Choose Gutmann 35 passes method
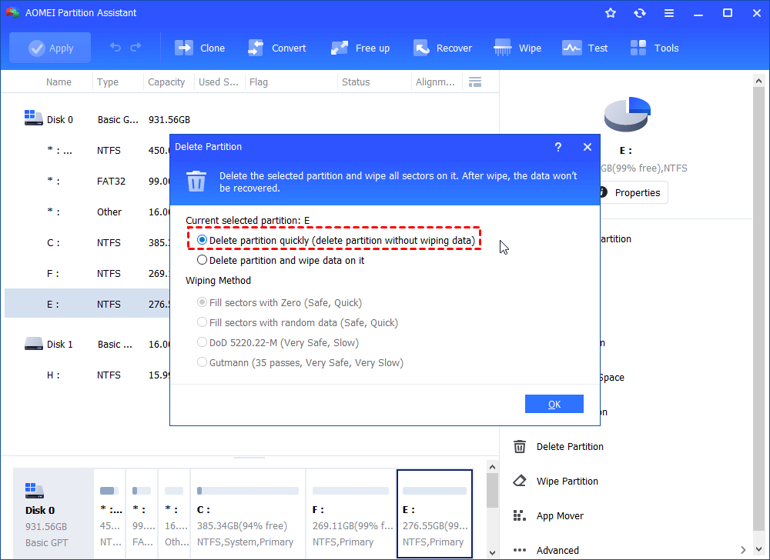770x560 pixels. [x=300, y=363]
